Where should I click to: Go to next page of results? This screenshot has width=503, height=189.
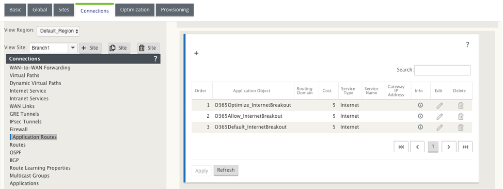[449, 147]
